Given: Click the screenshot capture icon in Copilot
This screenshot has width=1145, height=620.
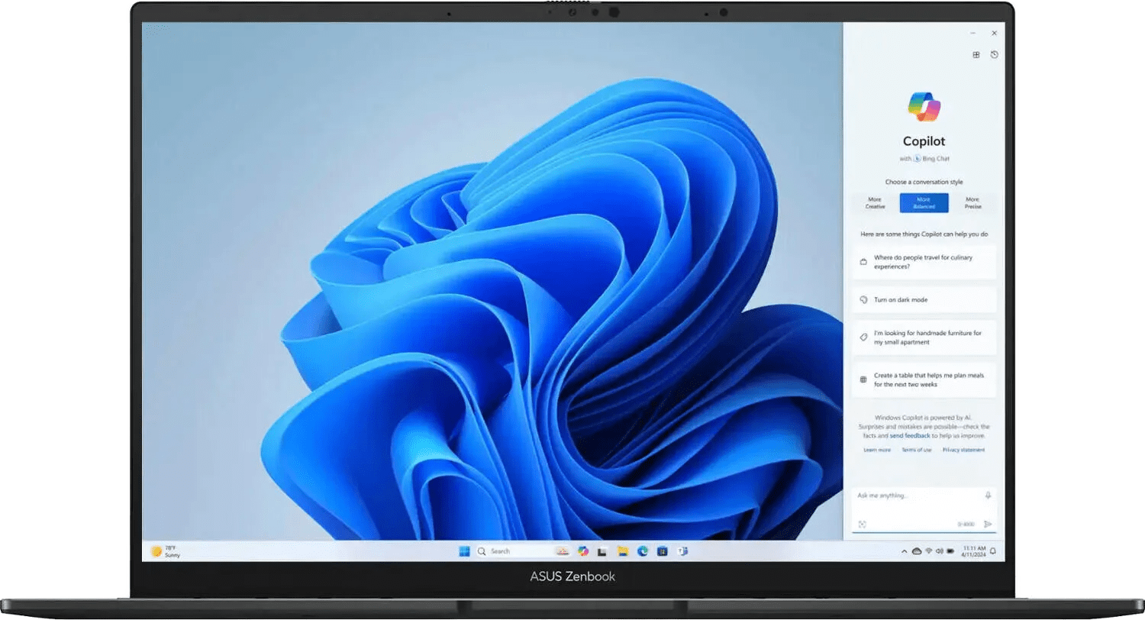Looking at the screenshot, I should (862, 525).
